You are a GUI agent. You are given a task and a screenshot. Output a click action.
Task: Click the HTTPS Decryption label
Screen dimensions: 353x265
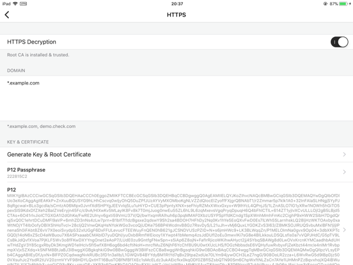(x=31, y=42)
